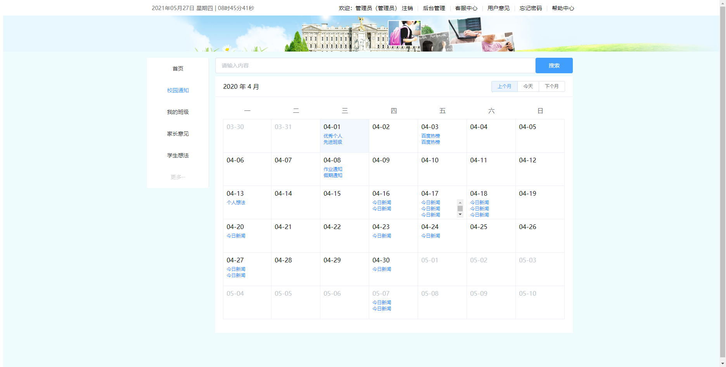Click the page scrollbar down arrow
Image resolution: width=726 pixels, height=367 pixels.
(723, 364)
